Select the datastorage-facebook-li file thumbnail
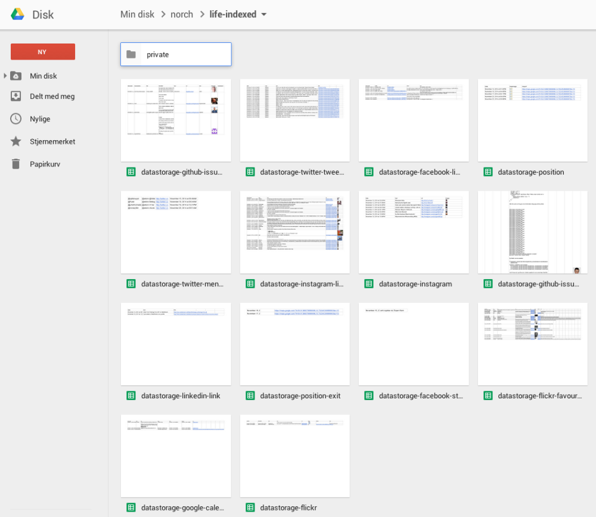The width and height of the screenshot is (596, 517). 414,120
